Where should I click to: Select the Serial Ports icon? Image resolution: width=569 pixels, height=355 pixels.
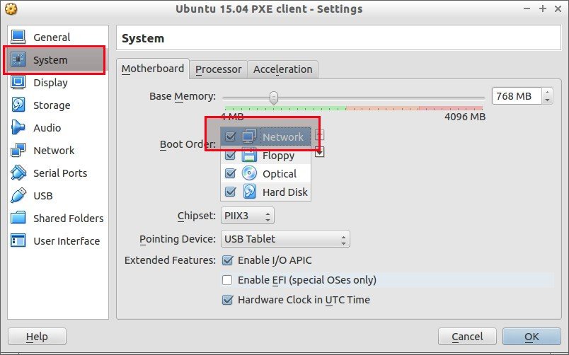coord(18,173)
